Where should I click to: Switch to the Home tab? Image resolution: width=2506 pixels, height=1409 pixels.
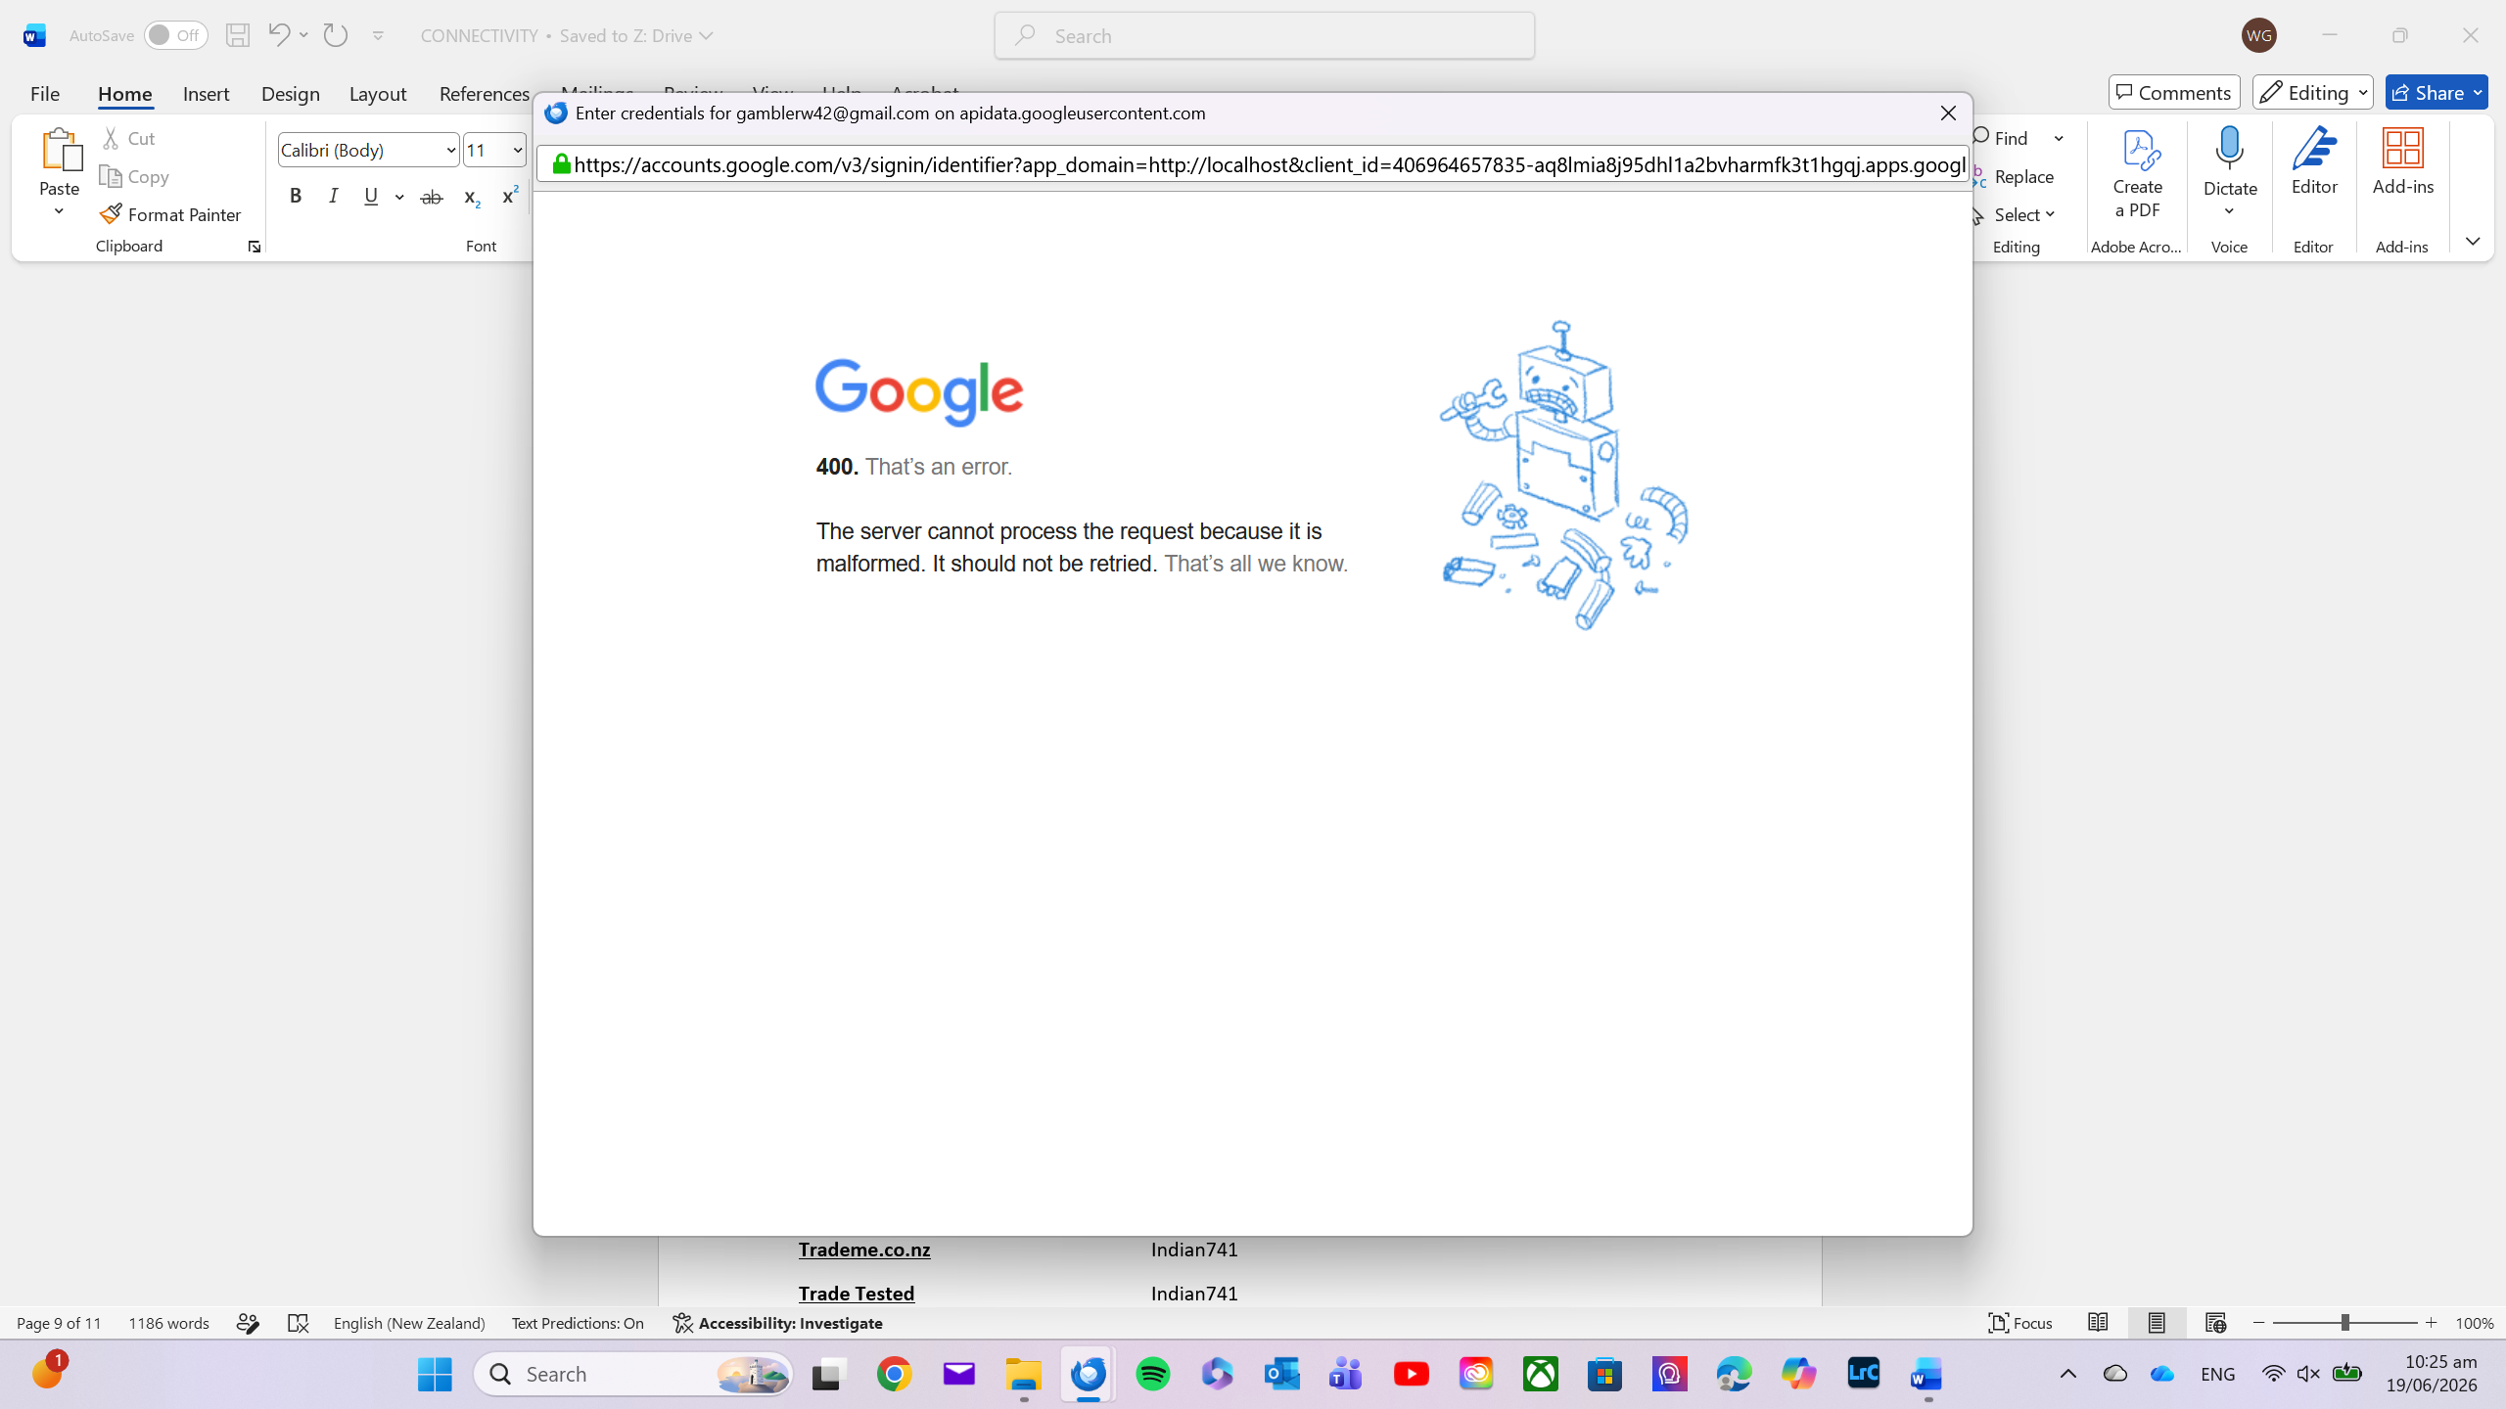coord(125,93)
